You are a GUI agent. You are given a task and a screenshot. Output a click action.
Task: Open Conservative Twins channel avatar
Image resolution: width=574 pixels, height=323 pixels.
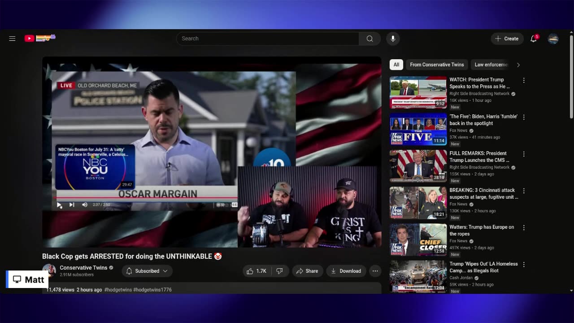click(49, 271)
